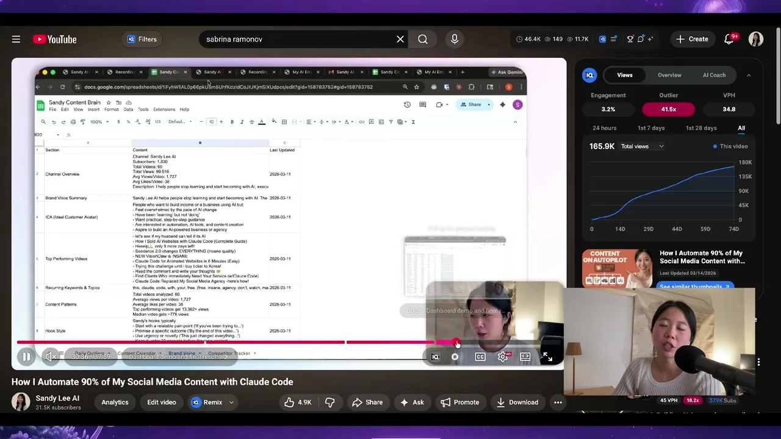Like the video showing 4.9K
781x439 pixels.
tap(298, 402)
